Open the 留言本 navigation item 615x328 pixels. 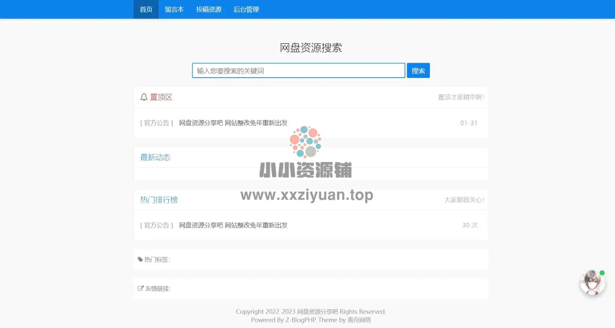coord(174,9)
